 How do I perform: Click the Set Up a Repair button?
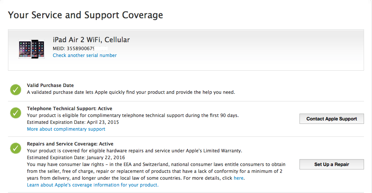point(331,164)
